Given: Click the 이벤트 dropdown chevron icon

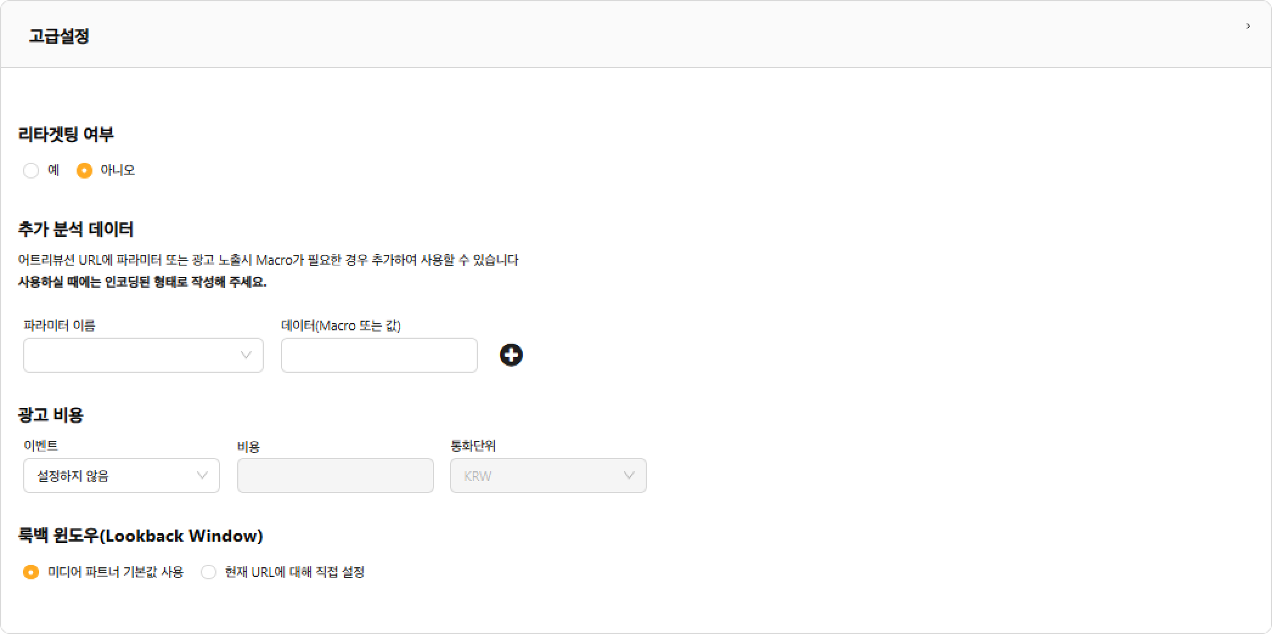Looking at the screenshot, I should (x=202, y=475).
